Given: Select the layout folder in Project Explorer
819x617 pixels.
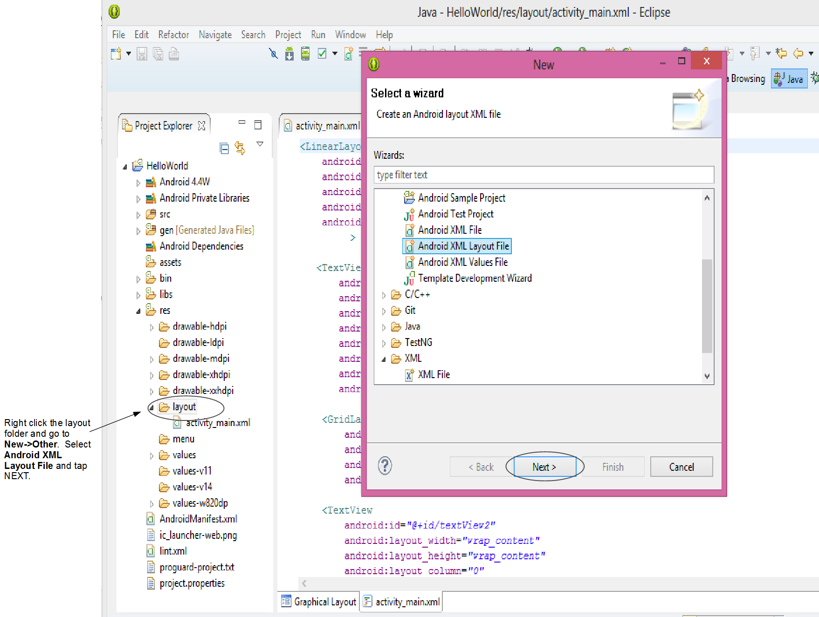Looking at the screenshot, I should (x=184, y=407).
